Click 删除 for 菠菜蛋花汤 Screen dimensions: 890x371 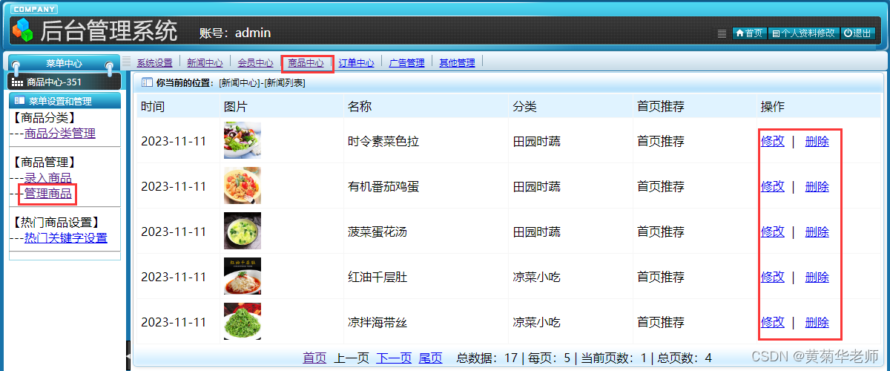[x=817, y=232]
